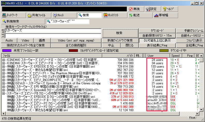Expand EpisodeII 2002-07 row
The width and height of the screenshot is (205, 122).
tap(4, 90)
